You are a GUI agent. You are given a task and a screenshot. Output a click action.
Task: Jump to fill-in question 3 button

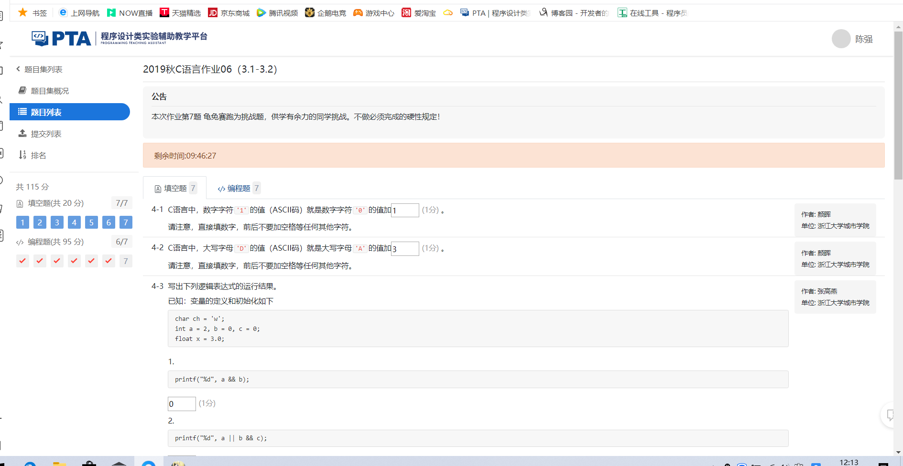click(57, 222)
